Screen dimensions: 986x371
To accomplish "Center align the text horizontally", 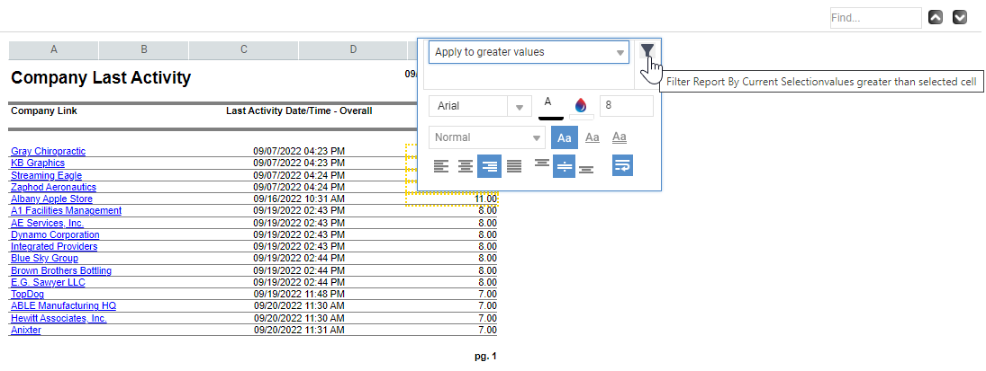I will click(465, 165).
